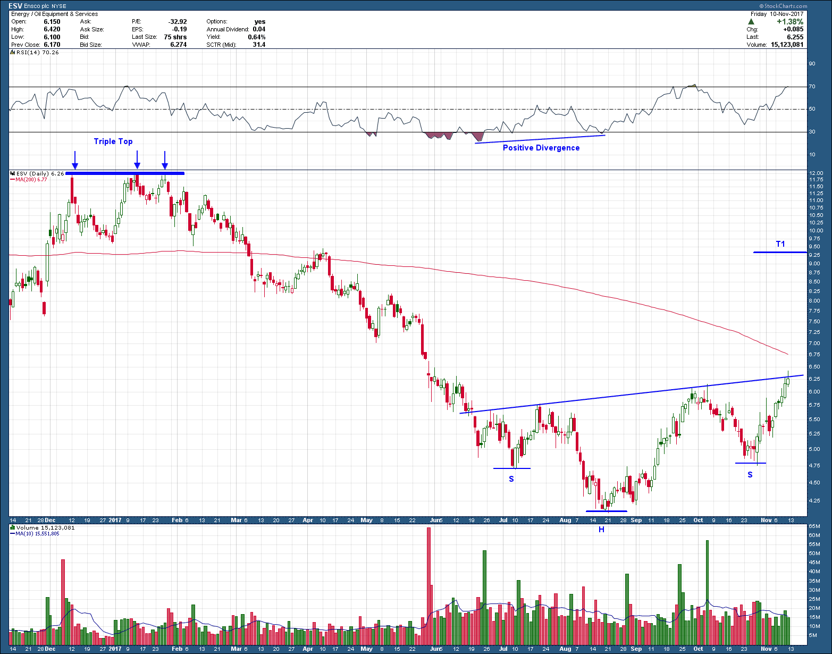Click the RSI(14) 70.26 indicator label
This screenshot has height=654, width=832.
(37, 52)
